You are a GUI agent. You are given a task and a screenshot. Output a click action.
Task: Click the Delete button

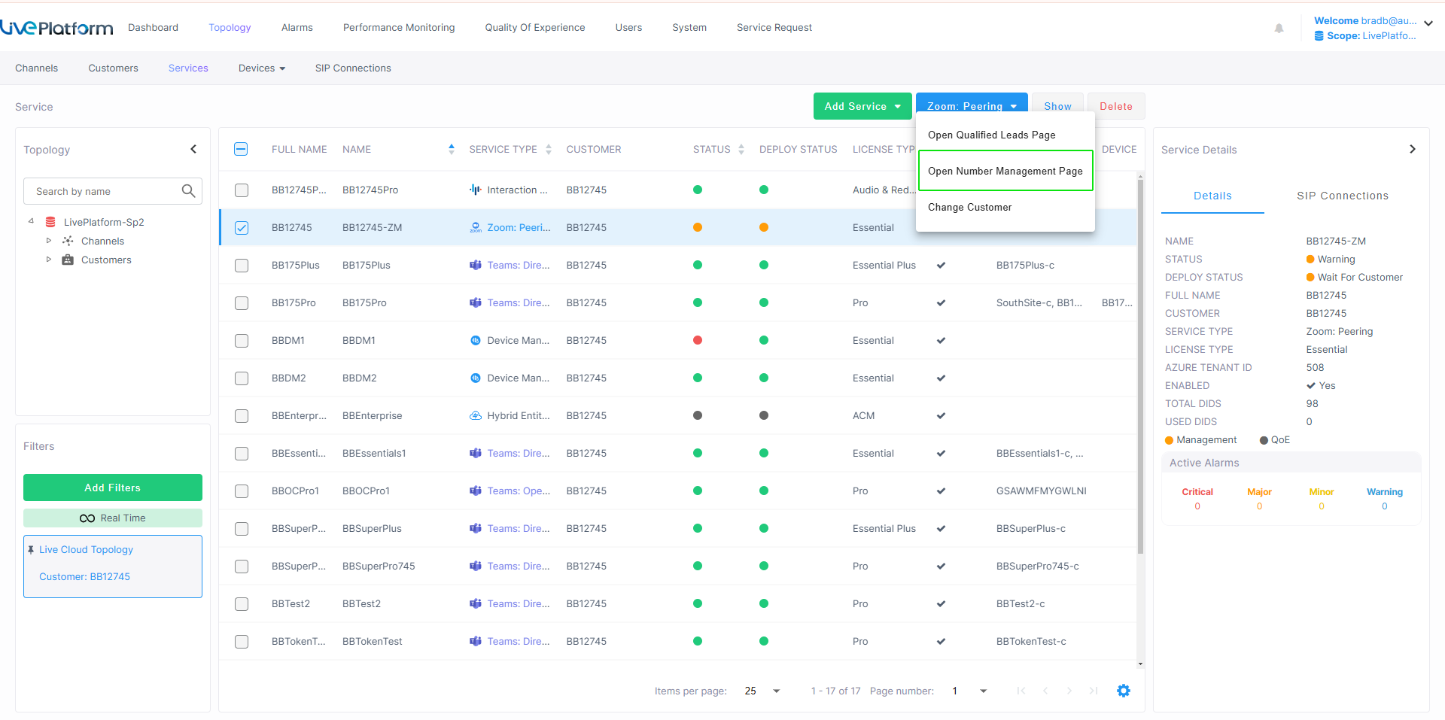(x=1116, y=106)
